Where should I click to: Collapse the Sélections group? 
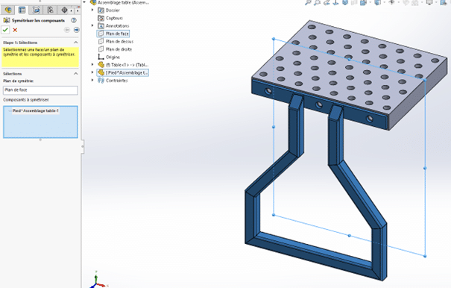point(75,74)
